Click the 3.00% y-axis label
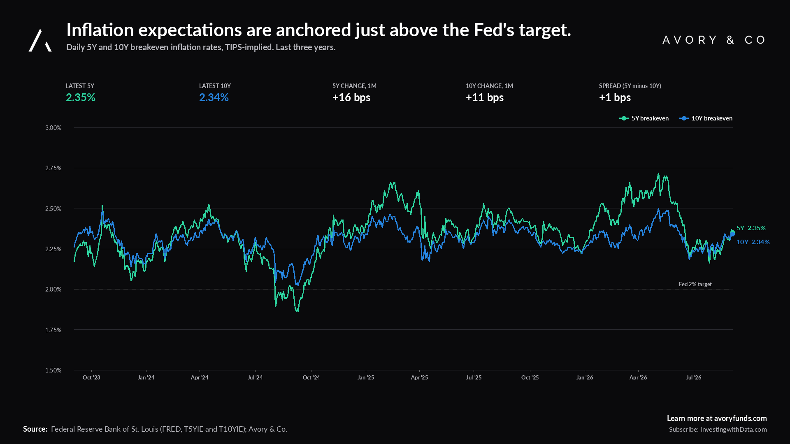The width and height of the screenshot is (790, 444). (53, 128)
